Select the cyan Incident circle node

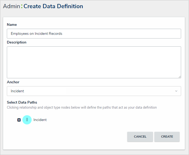coord(27,120)
